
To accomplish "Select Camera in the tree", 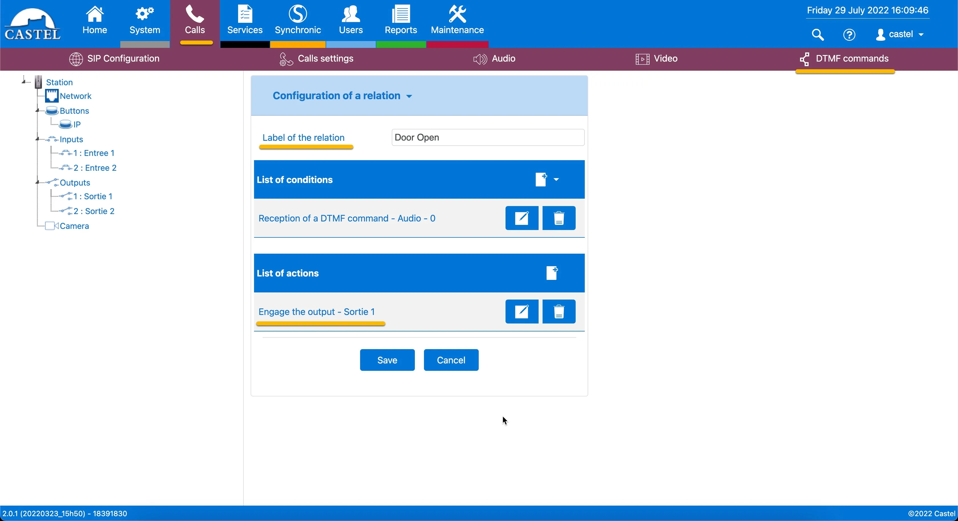I will click(74, 226).
